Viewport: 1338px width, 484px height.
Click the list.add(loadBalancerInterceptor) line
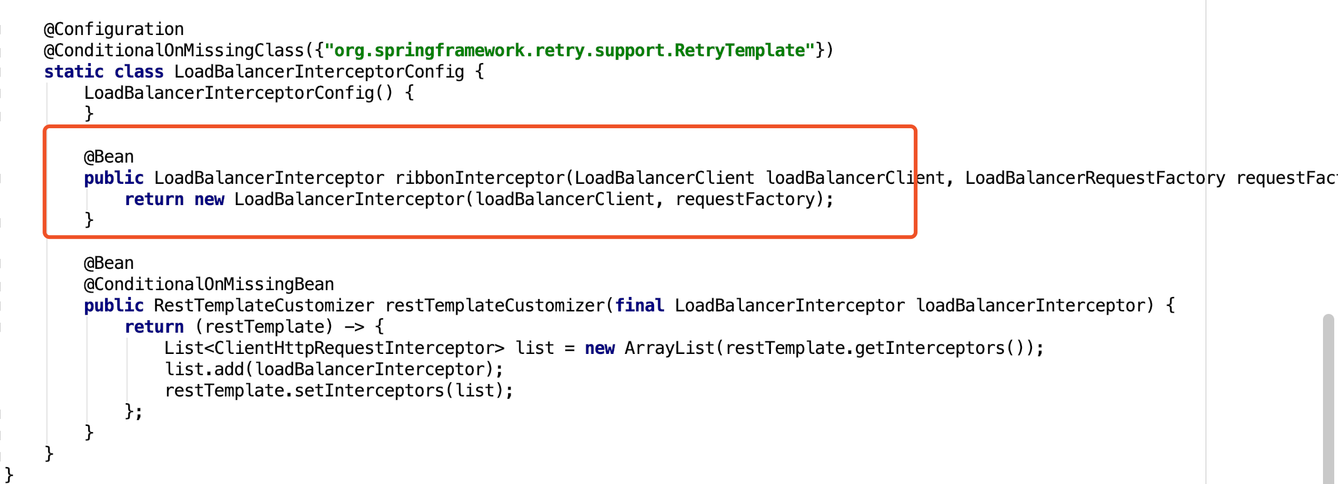[334, 370]
